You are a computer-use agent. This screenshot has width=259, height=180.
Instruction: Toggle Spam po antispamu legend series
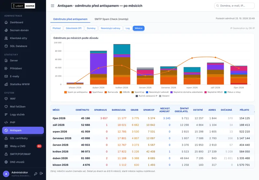click(x=76, y=92)
